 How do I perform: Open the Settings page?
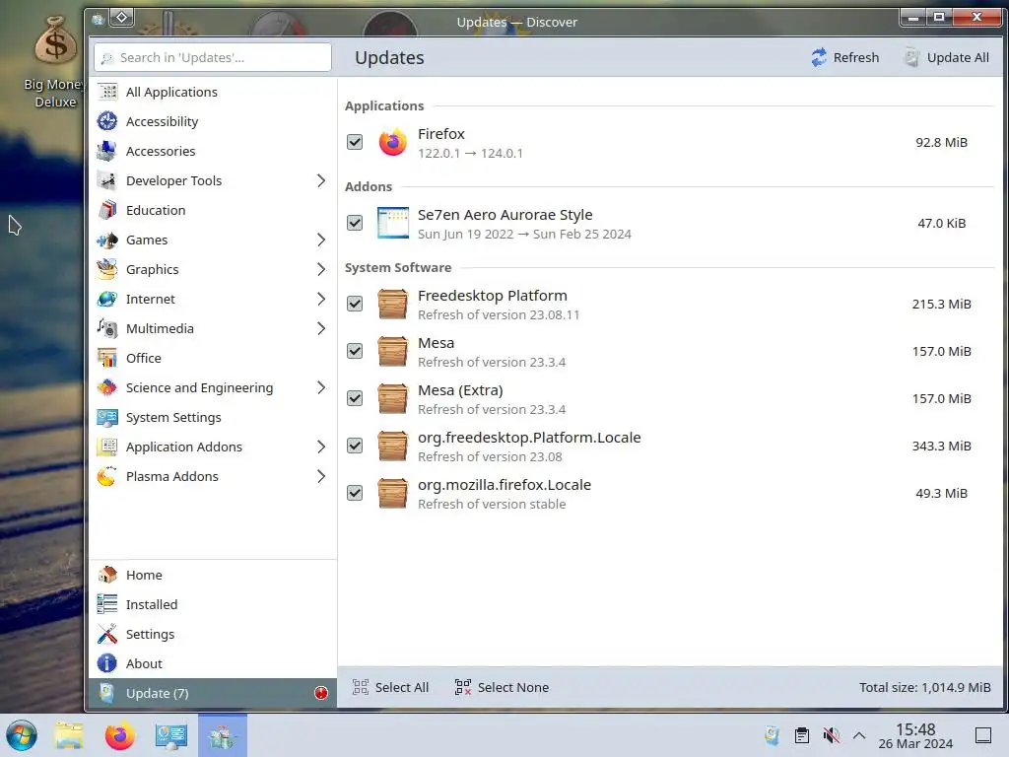[213, 634]
